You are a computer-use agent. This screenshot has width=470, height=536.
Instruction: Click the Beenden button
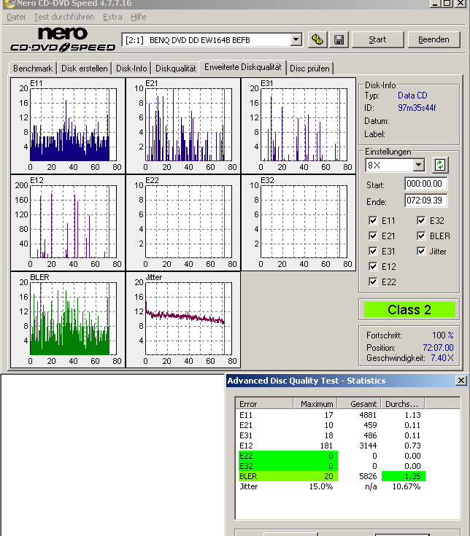(434, 39)
